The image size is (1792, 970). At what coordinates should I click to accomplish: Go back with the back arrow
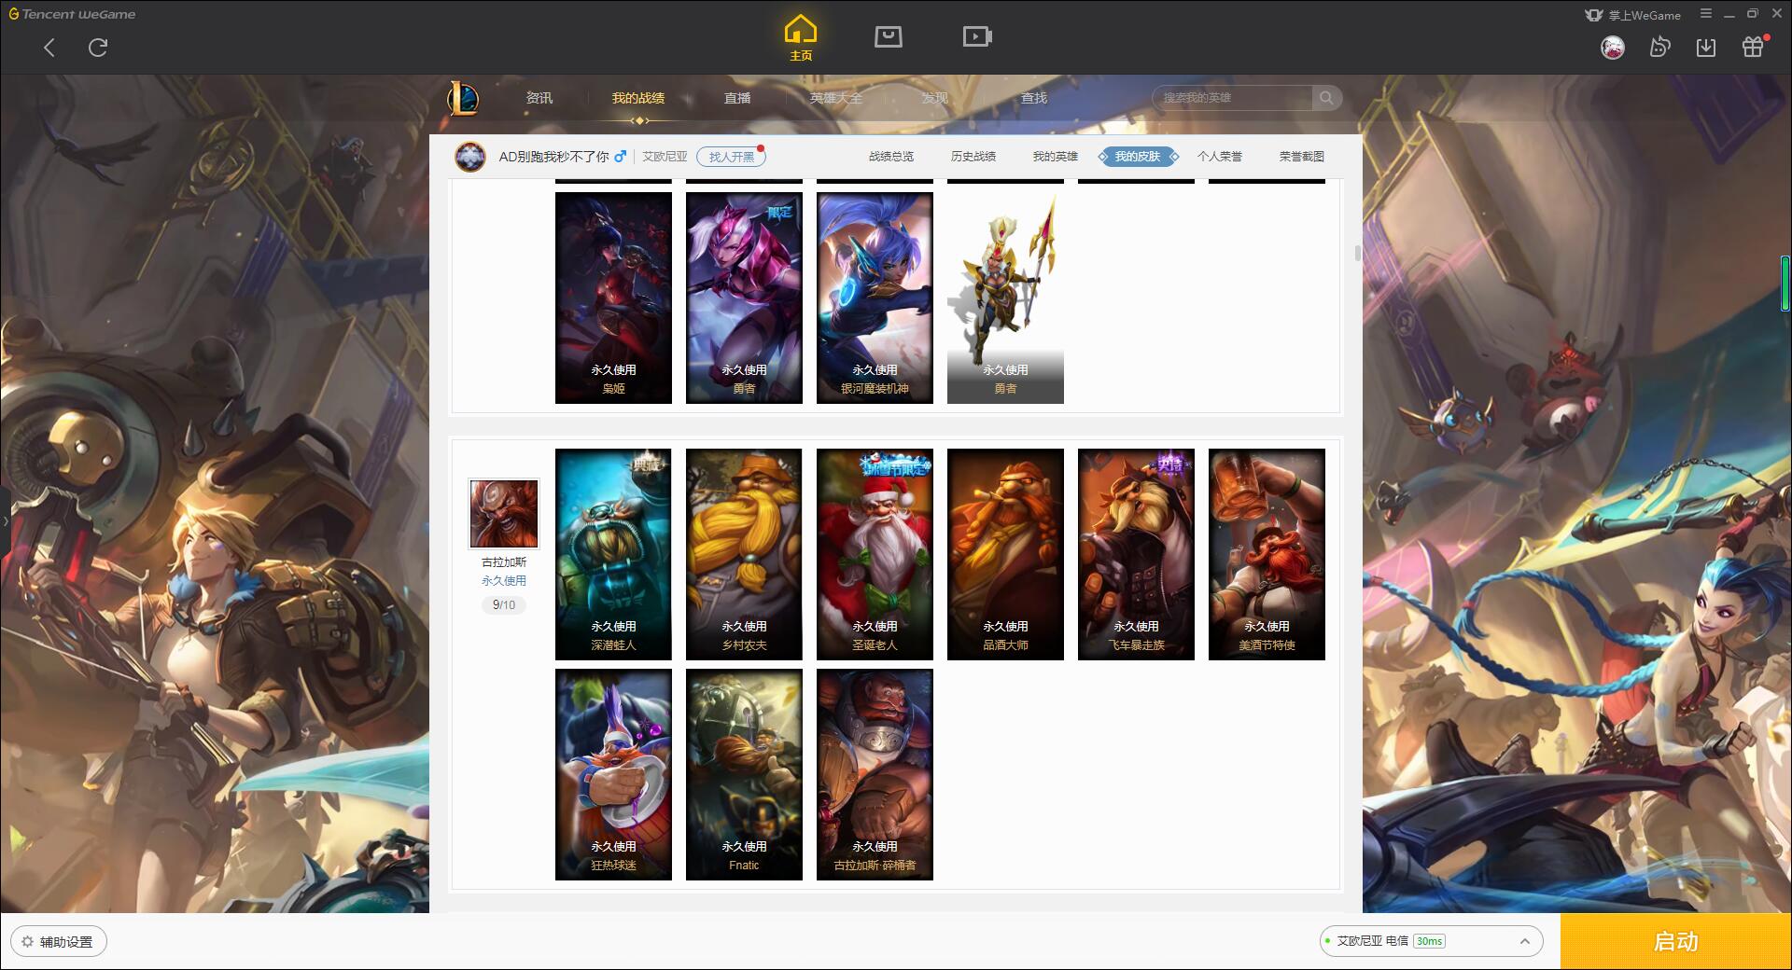pos(49,48)
